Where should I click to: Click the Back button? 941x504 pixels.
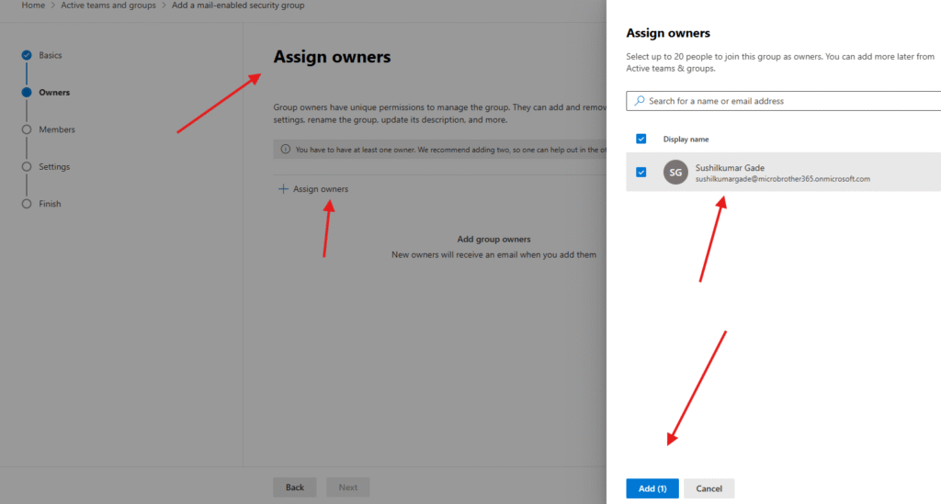[x=295, y=487]
